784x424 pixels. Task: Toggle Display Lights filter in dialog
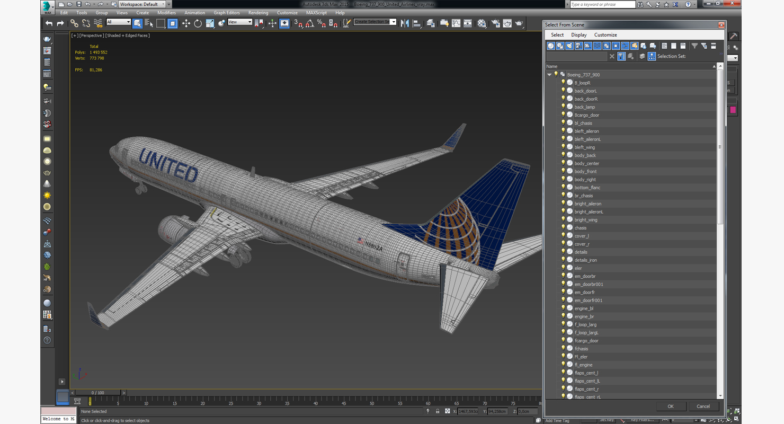[569, 46]
